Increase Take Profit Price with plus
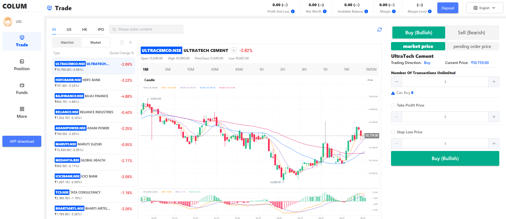Screen dimensions: 506x219 [x=494, y=117]
